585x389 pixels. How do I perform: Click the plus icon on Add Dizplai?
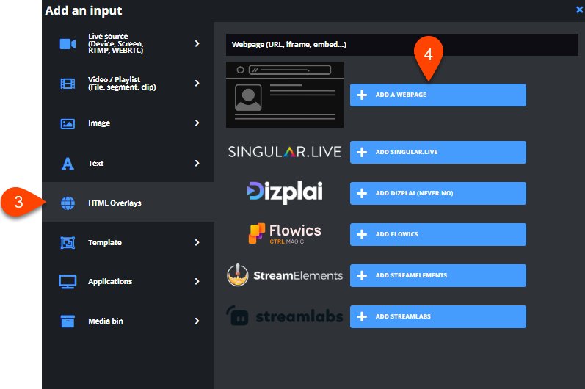362,193
